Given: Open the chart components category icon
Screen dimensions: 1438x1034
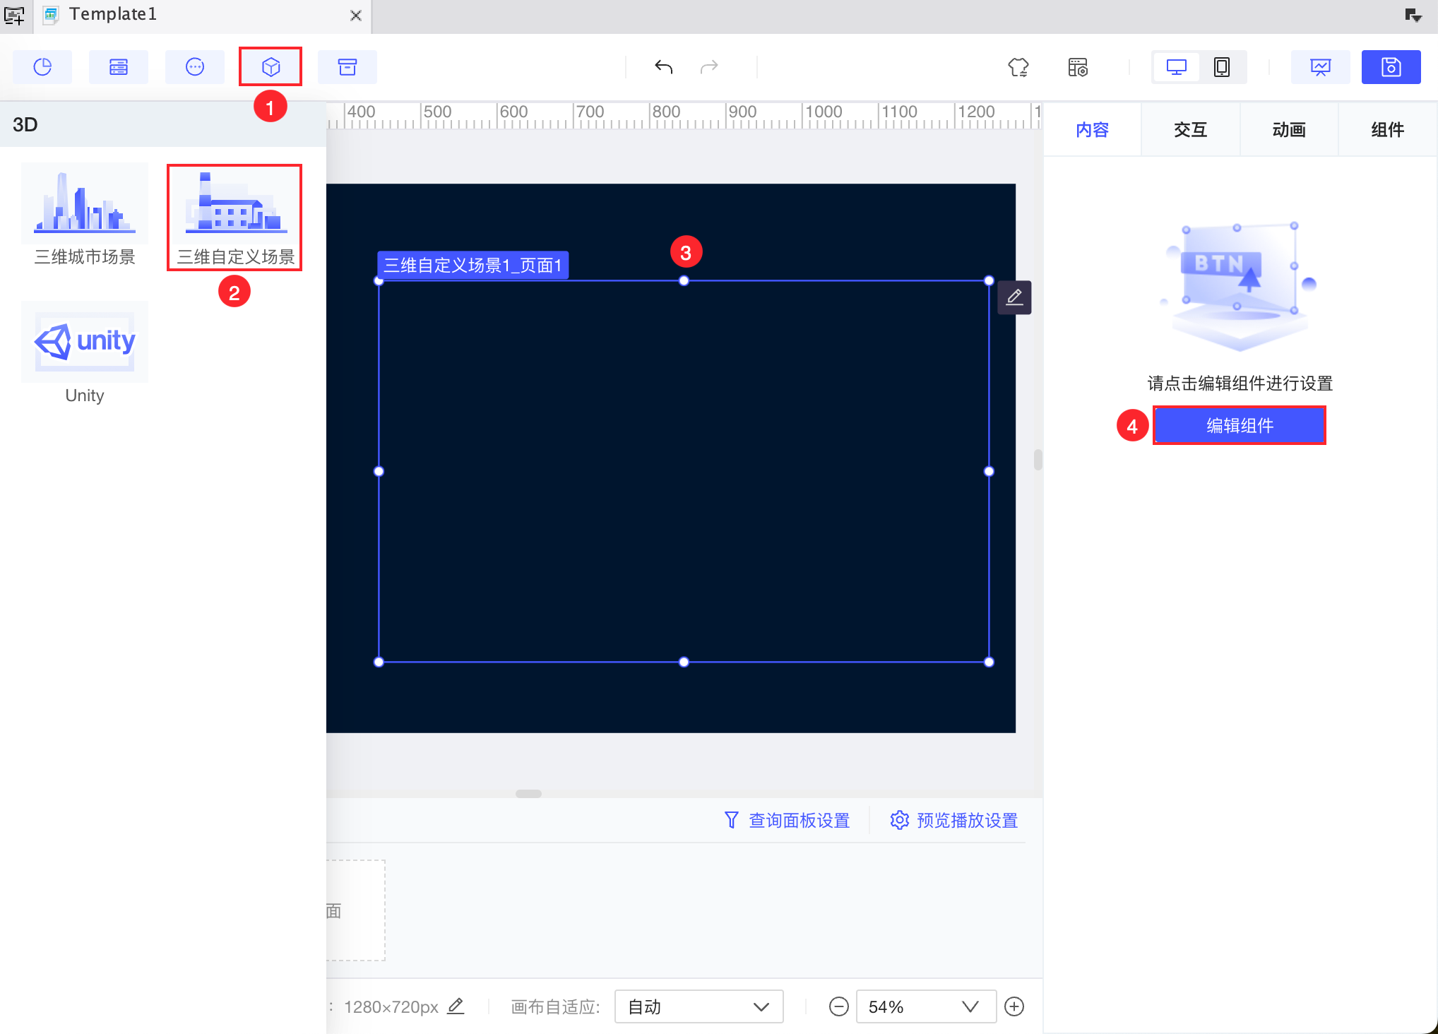Looking at the screenshot, I should pos(42,67).
